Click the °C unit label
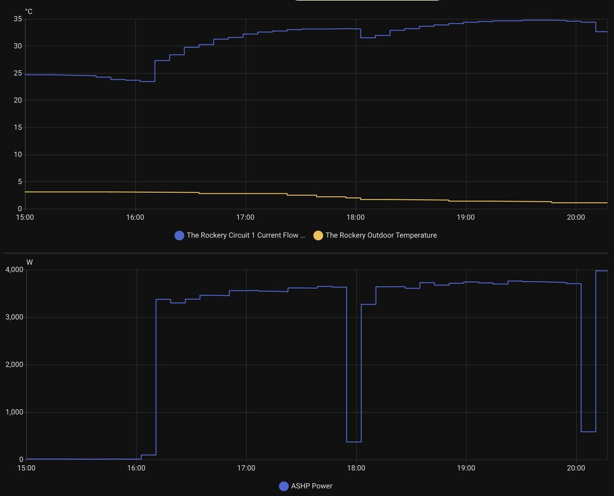This screenshot has width=614, height=496. pyautogui.click(x=29, y=11)
